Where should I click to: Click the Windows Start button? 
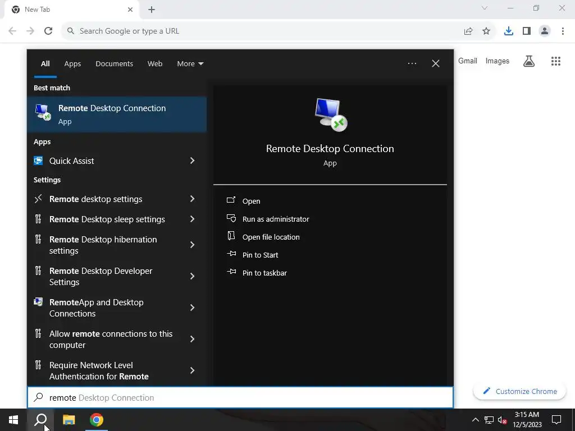click(x=13, y=420)
